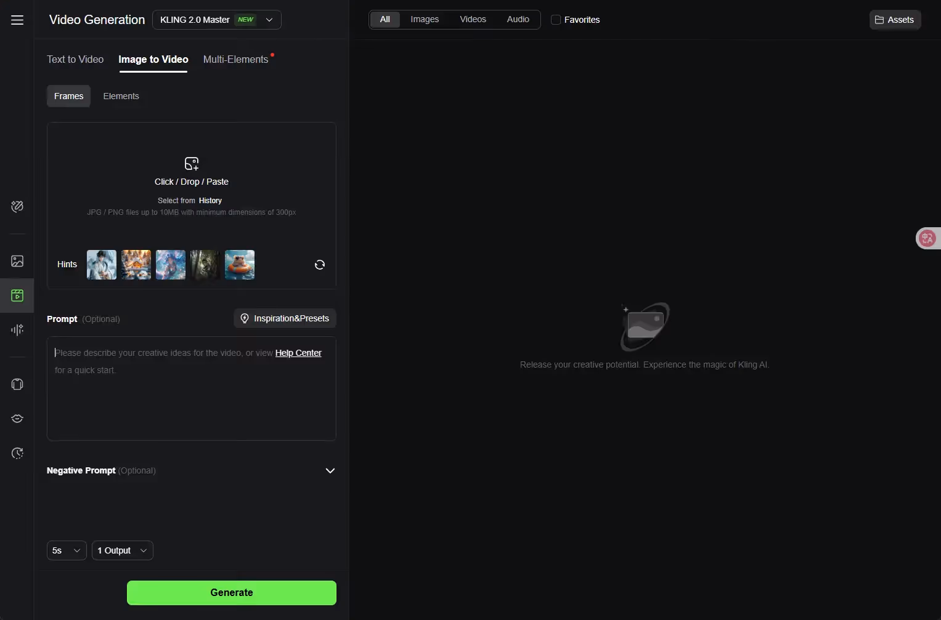Tick the Favorites checkbox

[x=556, y=20]
